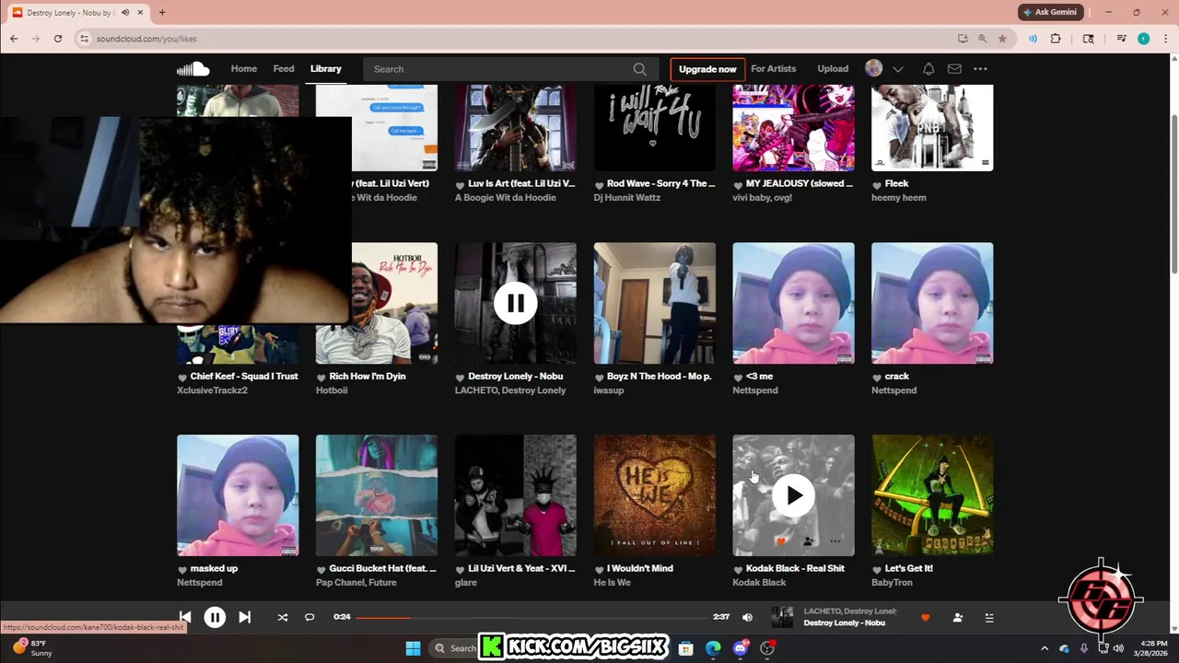Open BabyTron artist link

pos(893,582)
